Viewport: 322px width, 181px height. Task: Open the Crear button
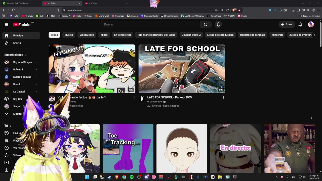coord(287,24)
